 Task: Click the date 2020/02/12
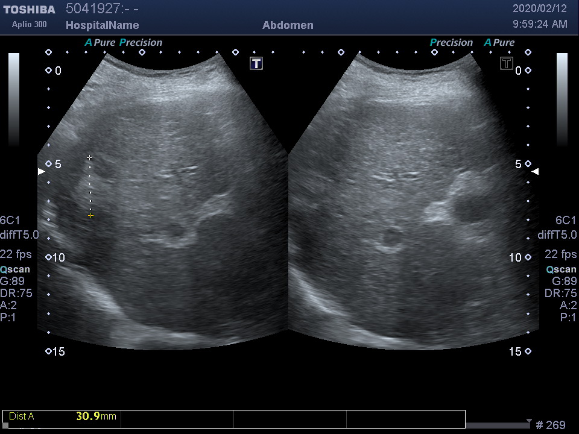tap(540, 8)
